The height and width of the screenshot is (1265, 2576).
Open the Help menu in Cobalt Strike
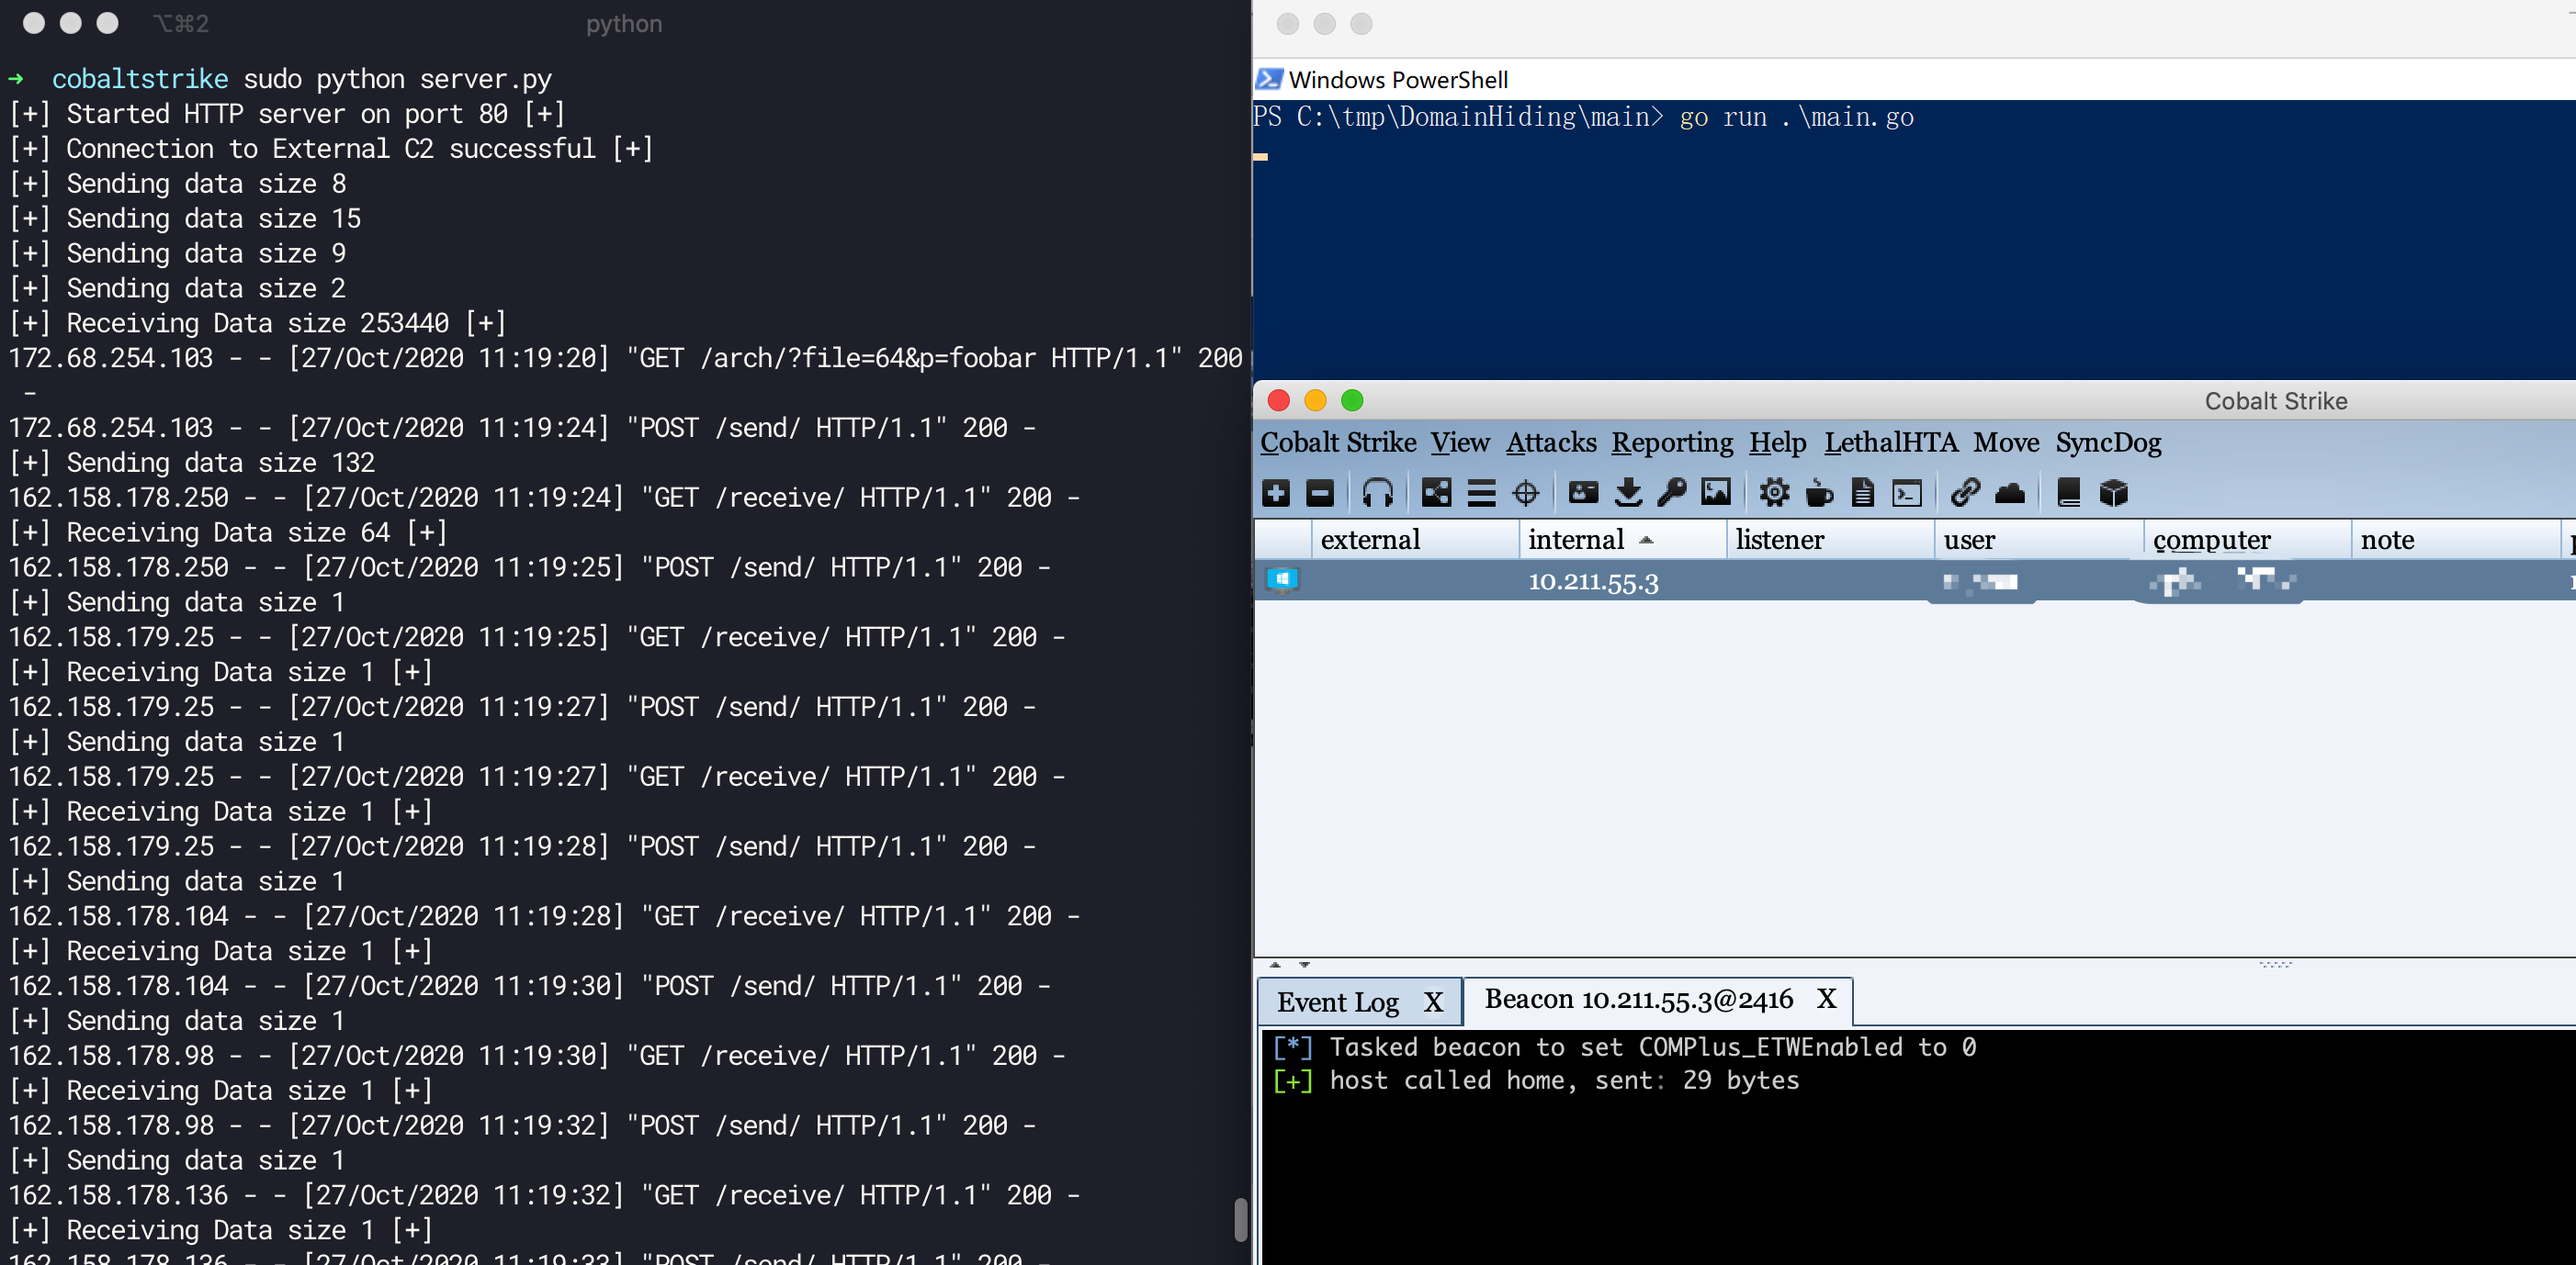coord(1777,442)
